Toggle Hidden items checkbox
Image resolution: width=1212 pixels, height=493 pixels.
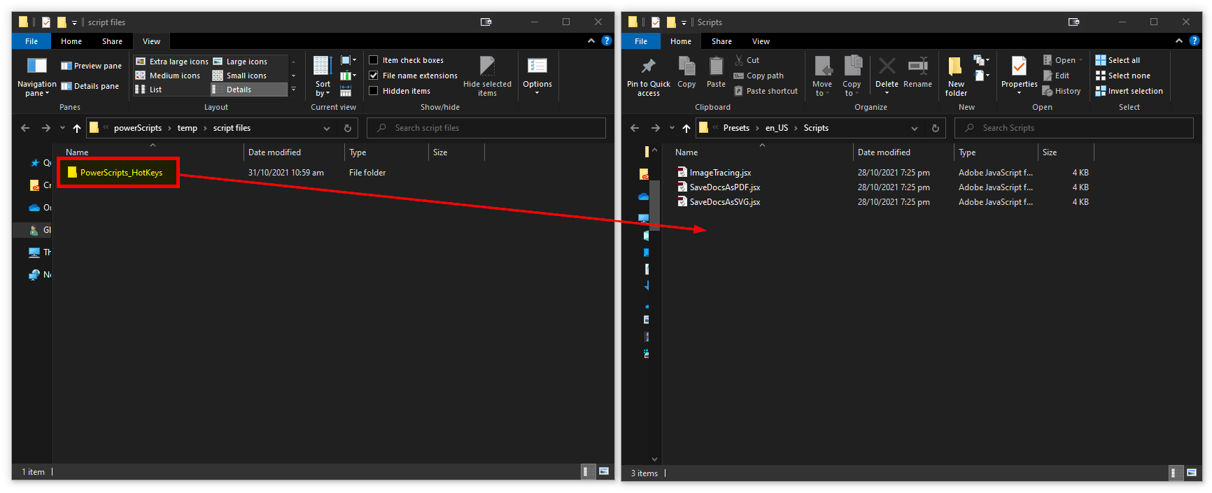(374, 91)
